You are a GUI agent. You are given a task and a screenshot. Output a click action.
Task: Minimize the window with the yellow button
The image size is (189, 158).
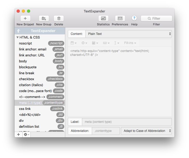coord(23,11)
